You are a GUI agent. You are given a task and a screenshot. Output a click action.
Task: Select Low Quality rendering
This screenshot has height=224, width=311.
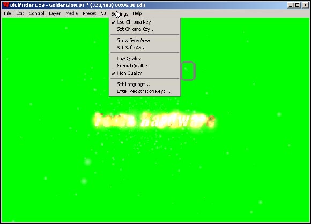coord(145,59)
